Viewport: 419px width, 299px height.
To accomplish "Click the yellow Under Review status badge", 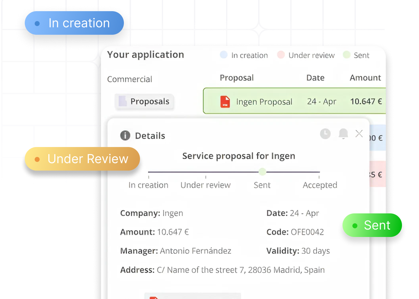I will click(82, 159).
